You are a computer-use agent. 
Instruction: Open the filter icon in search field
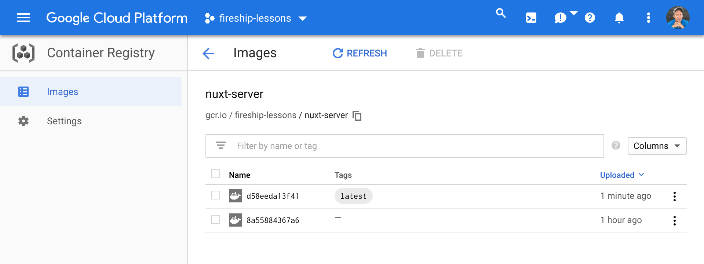click(220, 146)
